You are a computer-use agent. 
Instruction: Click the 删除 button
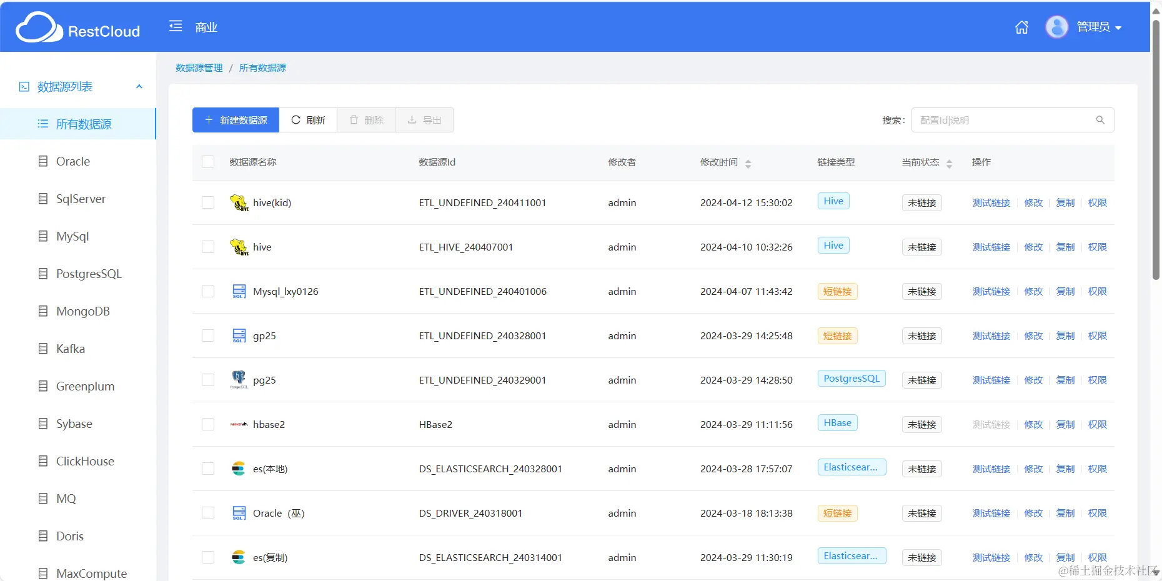[x=366, y=120]
